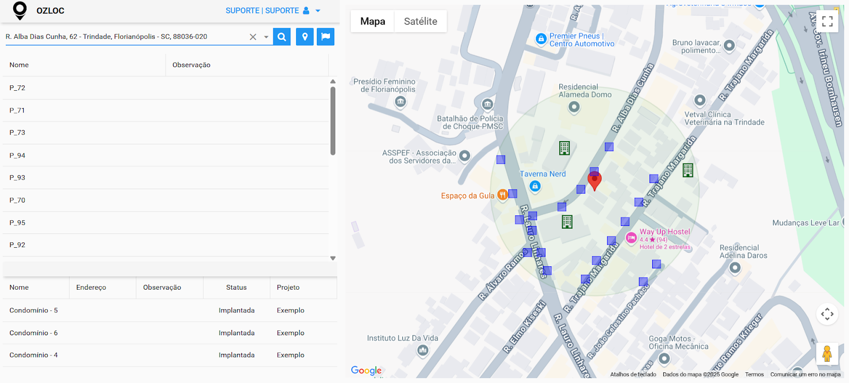Screen dimensions: 849x383
Task: Click green building icon on Trajano Margarida
Action: (x=688, y=170)
